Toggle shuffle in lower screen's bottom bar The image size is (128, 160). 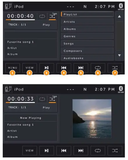point(115,151)
